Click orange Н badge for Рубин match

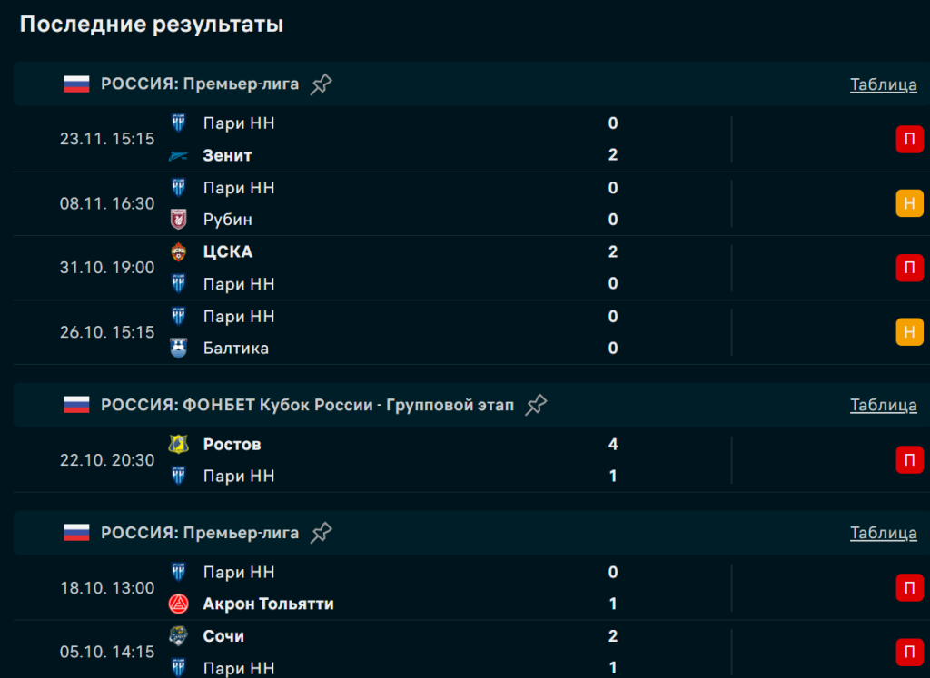(909, 203)
